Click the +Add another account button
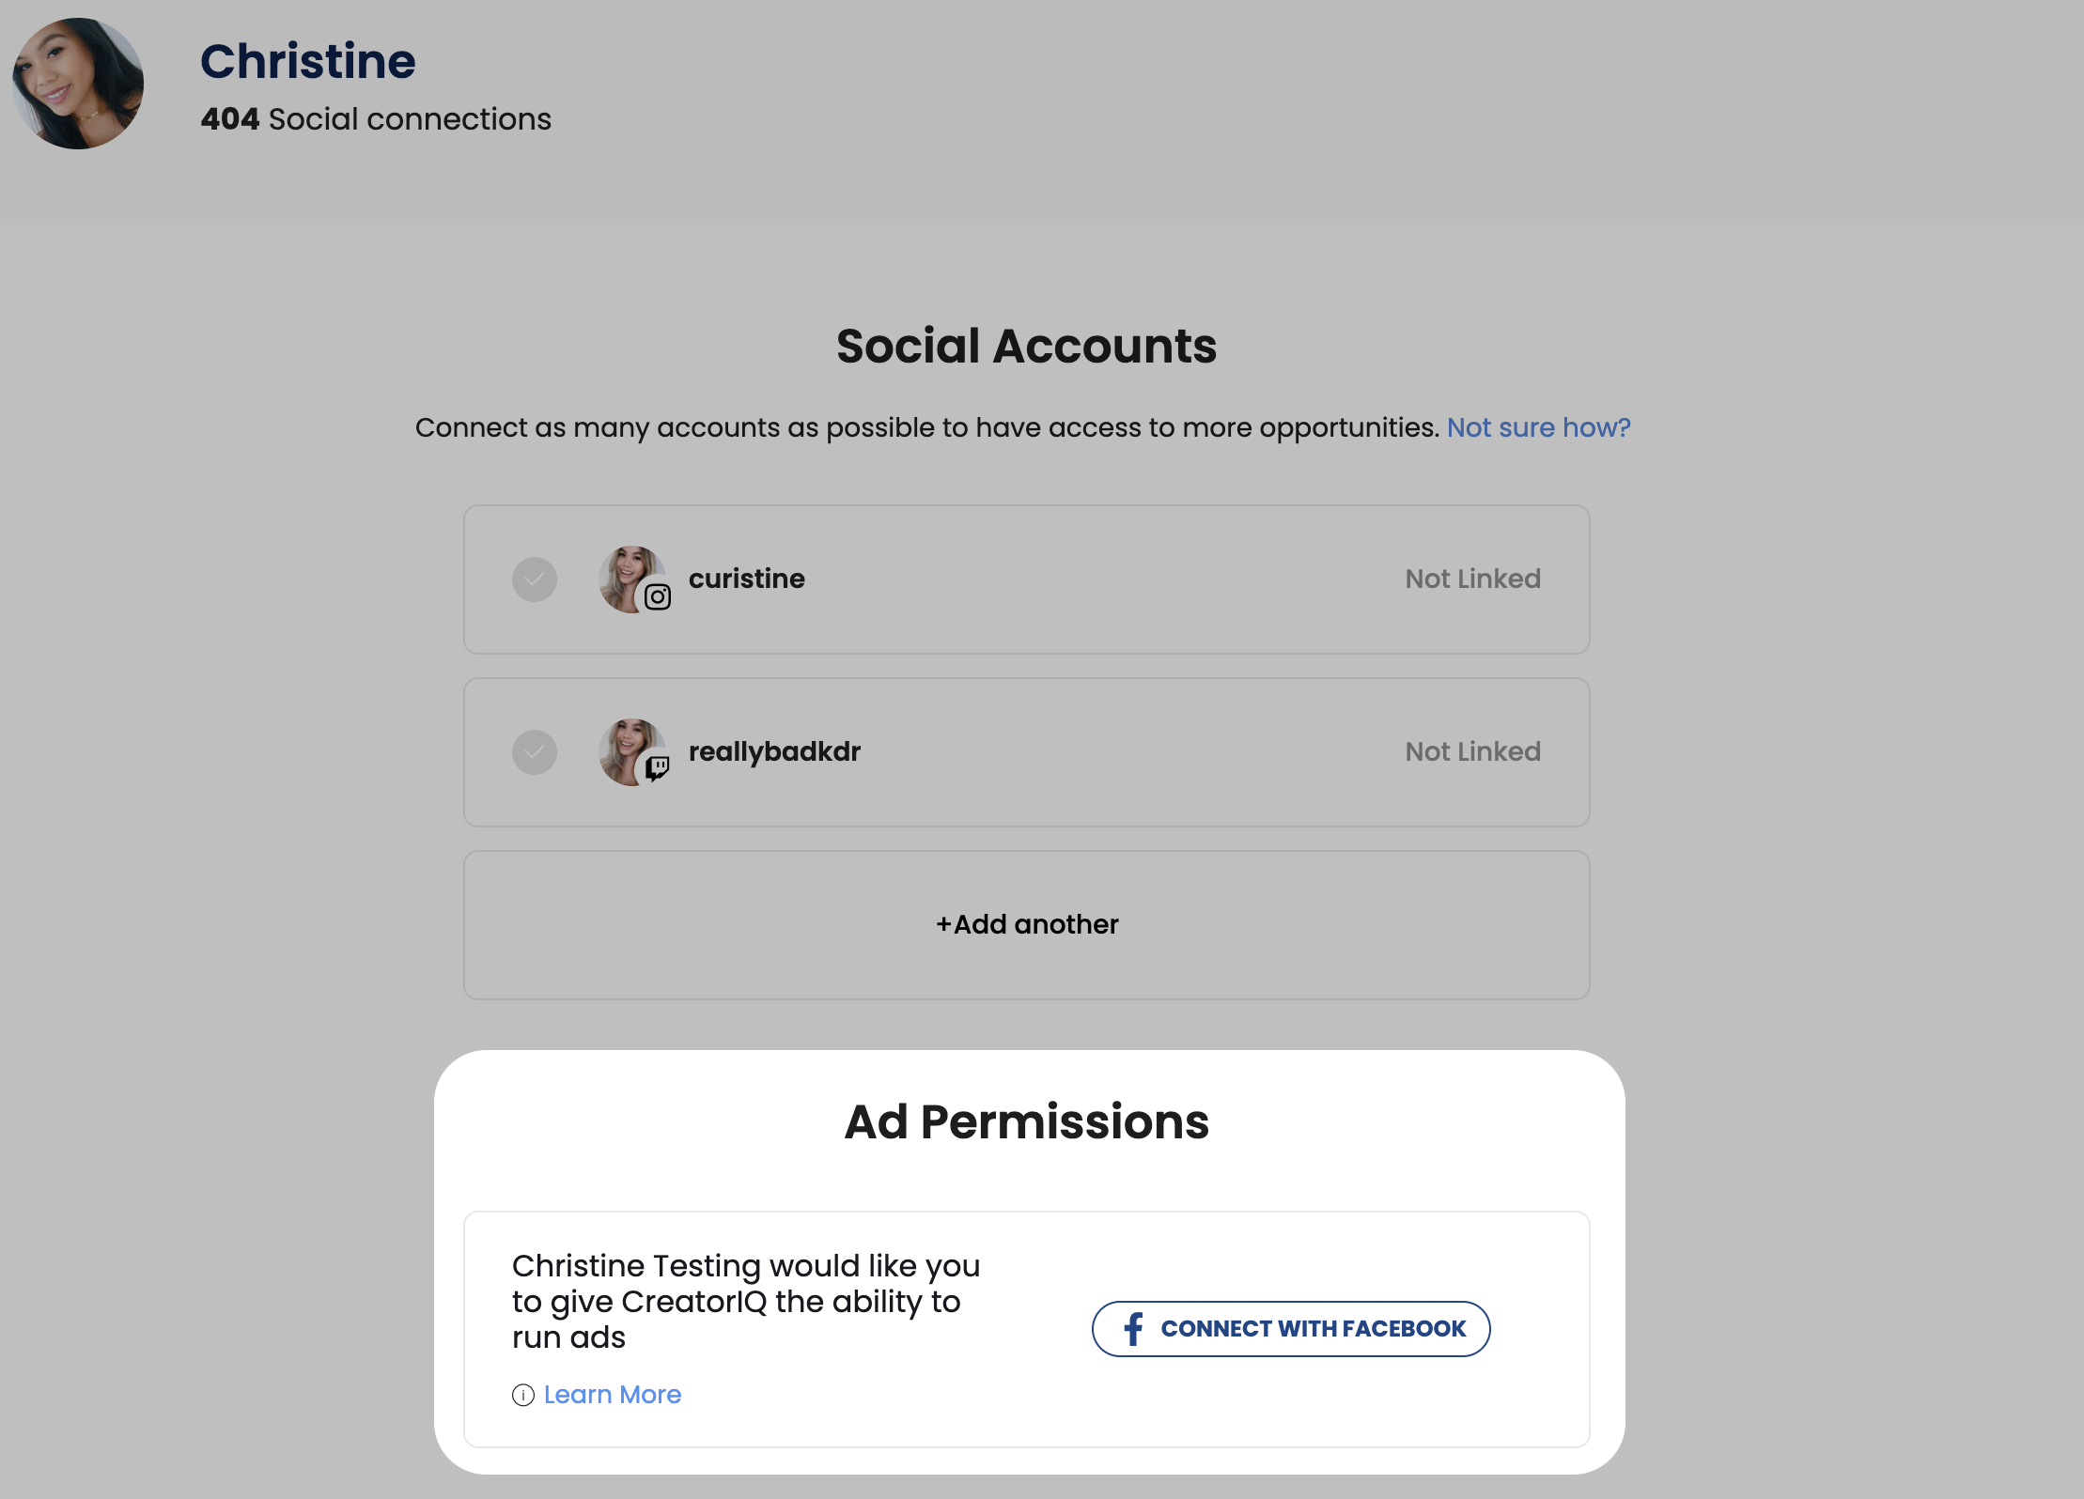Image resolution: width=2084 pixels, height=1499 pixels. (1027, 925)
